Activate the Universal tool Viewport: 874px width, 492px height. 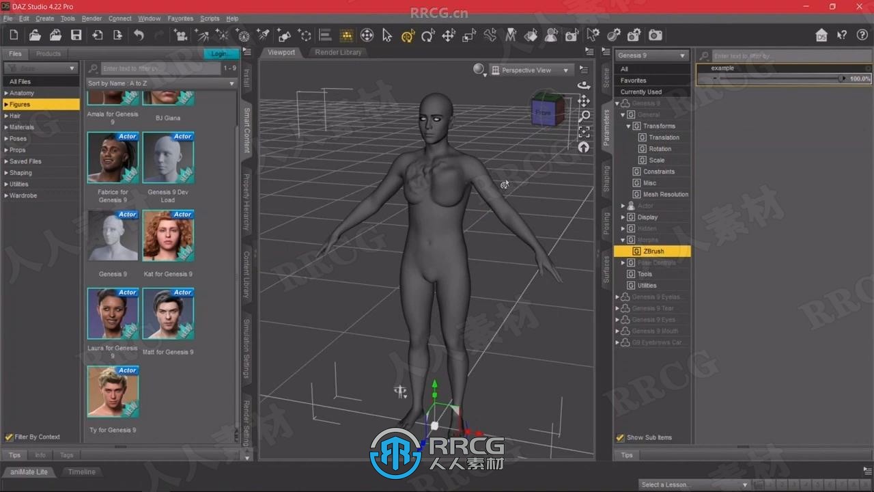click(408, 36)
